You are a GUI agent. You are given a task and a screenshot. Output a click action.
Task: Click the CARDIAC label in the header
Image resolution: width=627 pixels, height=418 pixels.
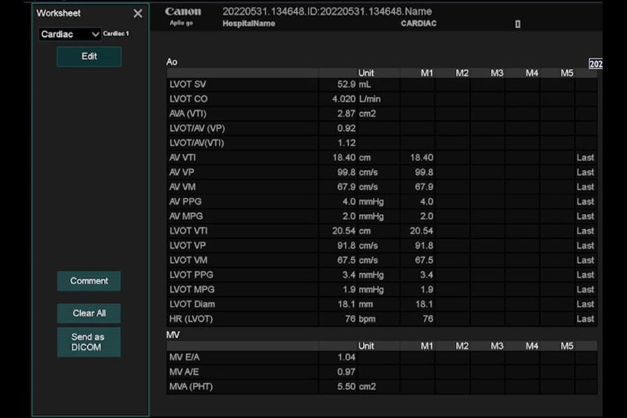pyautogui.click(x=419, y=24)
